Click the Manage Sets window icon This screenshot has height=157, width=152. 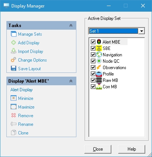click(x=14, y=34)
